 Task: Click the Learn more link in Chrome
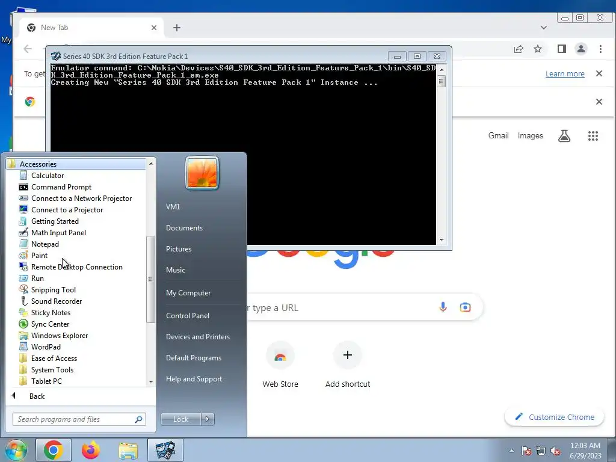(565, 74)
